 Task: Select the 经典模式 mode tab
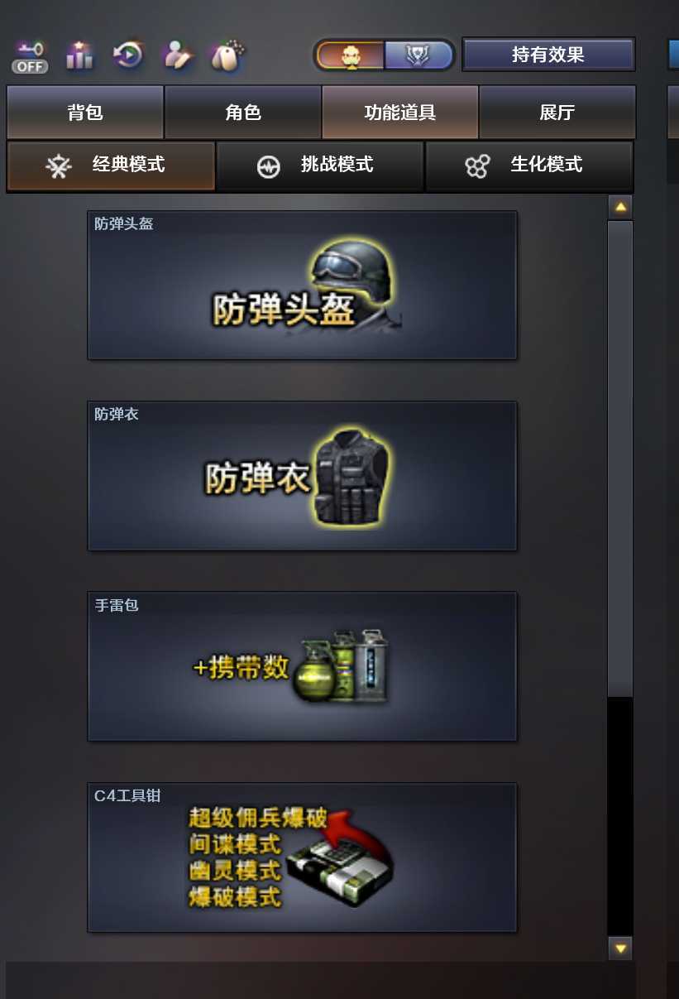point(111,166)
